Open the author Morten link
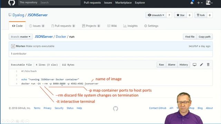This screenshot has width=221, height=124. point(20,46)
